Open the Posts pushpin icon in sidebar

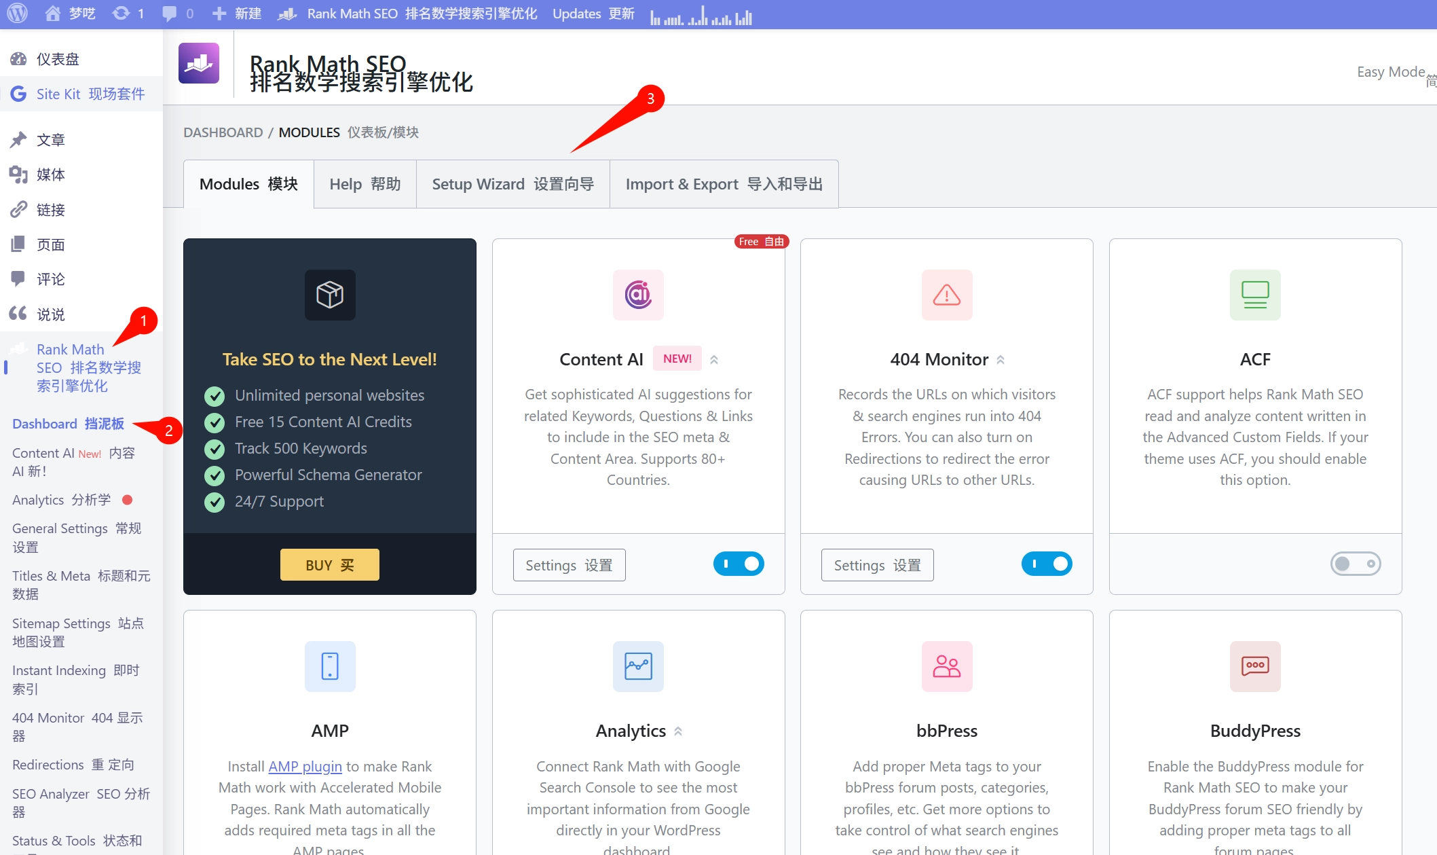(x=18, y=140)
